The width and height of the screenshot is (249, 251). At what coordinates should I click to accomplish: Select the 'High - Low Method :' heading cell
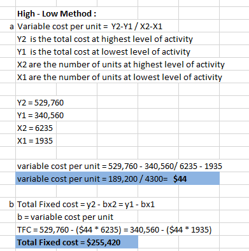(57, 14)
